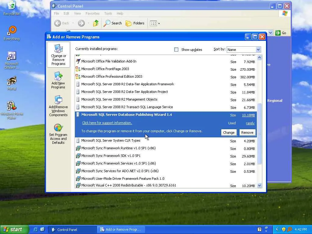The height and width of the screenshot is (234, 312).
Task: Open the File menu in Control Panel
Action: (x=56, y=13)
